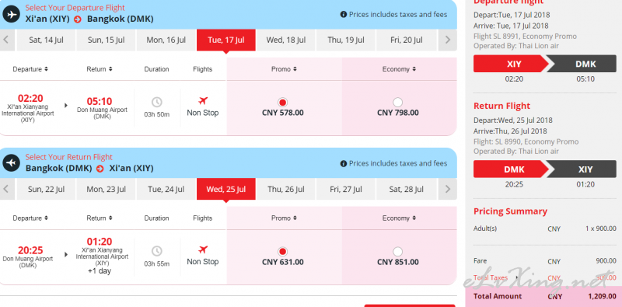The image size is (622, 307).
Task: Show later departure dates with right arrow
Action: [448, 40]
